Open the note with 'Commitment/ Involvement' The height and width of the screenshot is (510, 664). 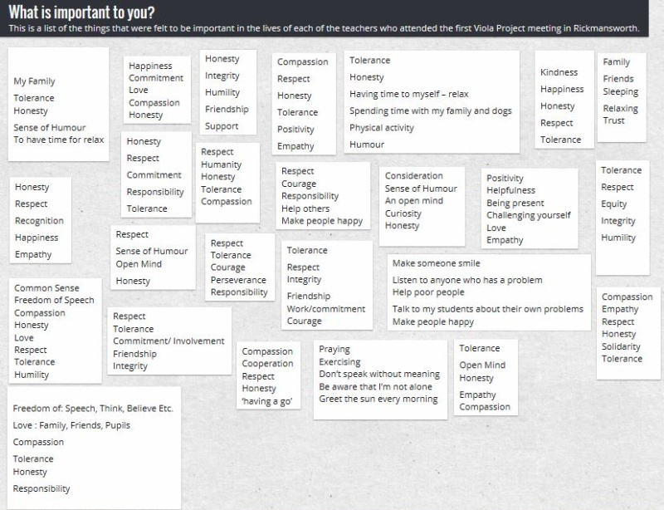[x=169, y=341]
